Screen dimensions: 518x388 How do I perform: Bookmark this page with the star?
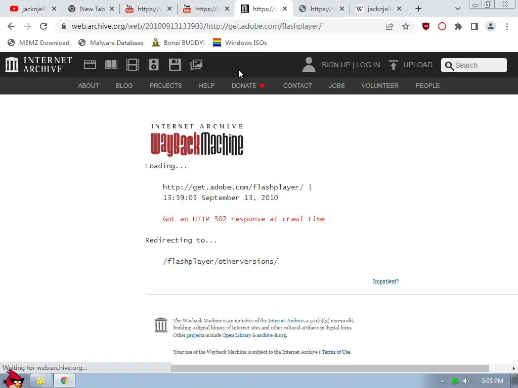406,26
